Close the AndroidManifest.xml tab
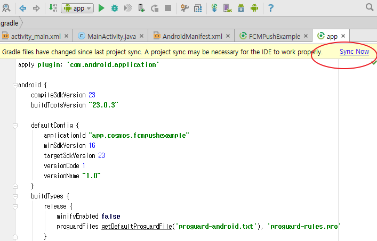Screen dimensions: 377x241 point(228,36)
